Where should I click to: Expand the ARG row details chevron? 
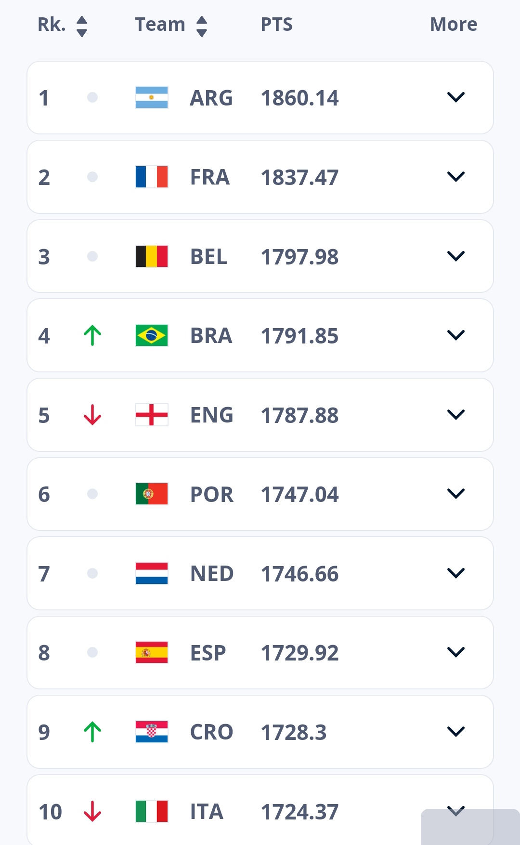(x=455, y=97)
